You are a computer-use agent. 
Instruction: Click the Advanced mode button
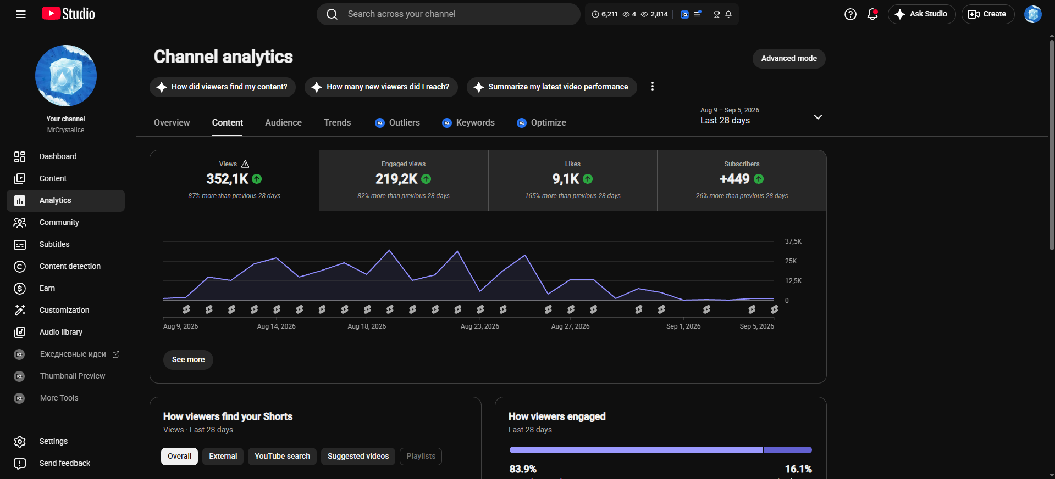coord(789,59)
